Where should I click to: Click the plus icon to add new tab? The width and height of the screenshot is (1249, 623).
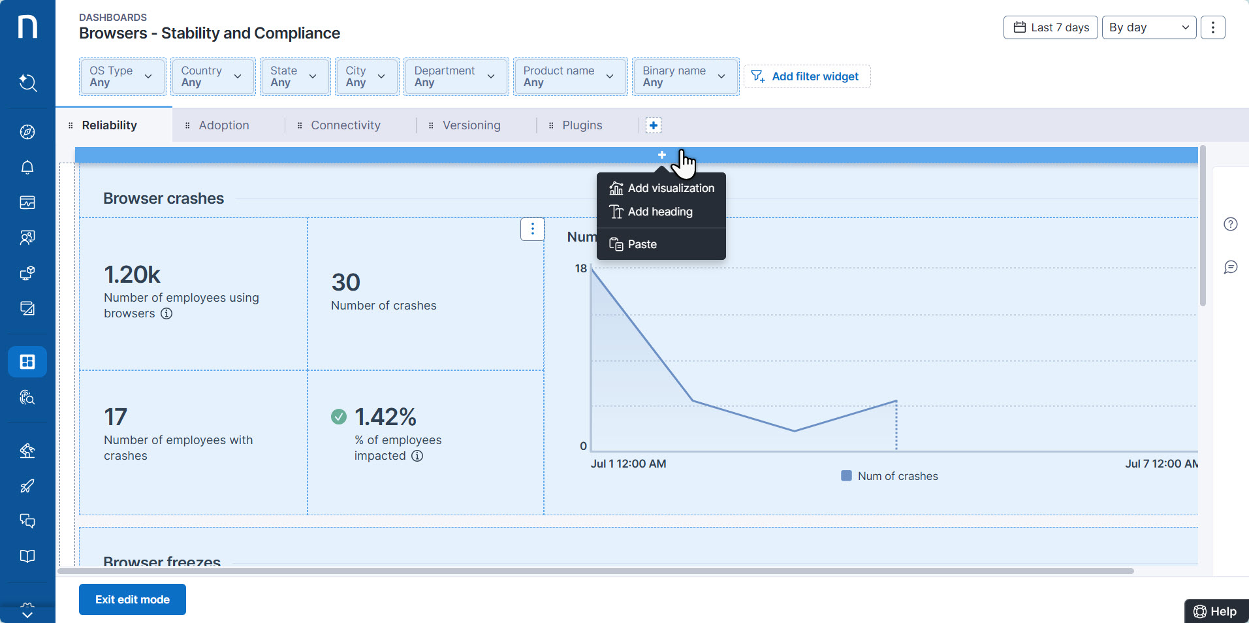point(653,125)
